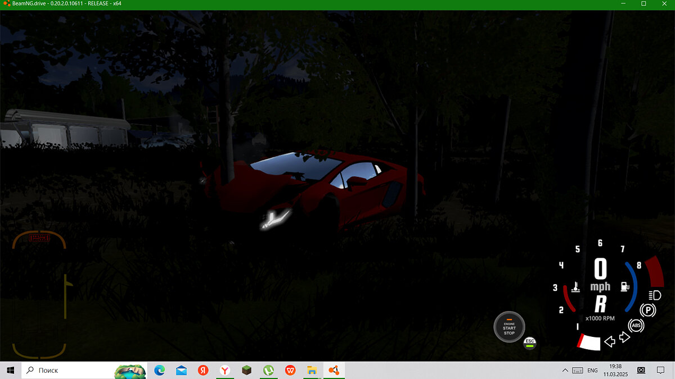Screen dimensions: 675x379
Task: Open Microsoft Edge from the taskbar
Action: (x=160, y=371)
